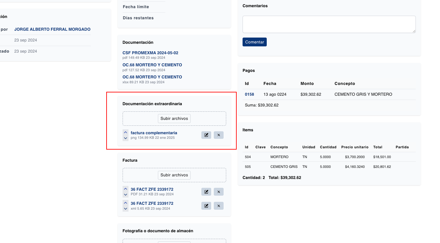Viewport: 440px width, 243px height.
Task: Focus the Comentarios text area
Action: coord(329,24)
